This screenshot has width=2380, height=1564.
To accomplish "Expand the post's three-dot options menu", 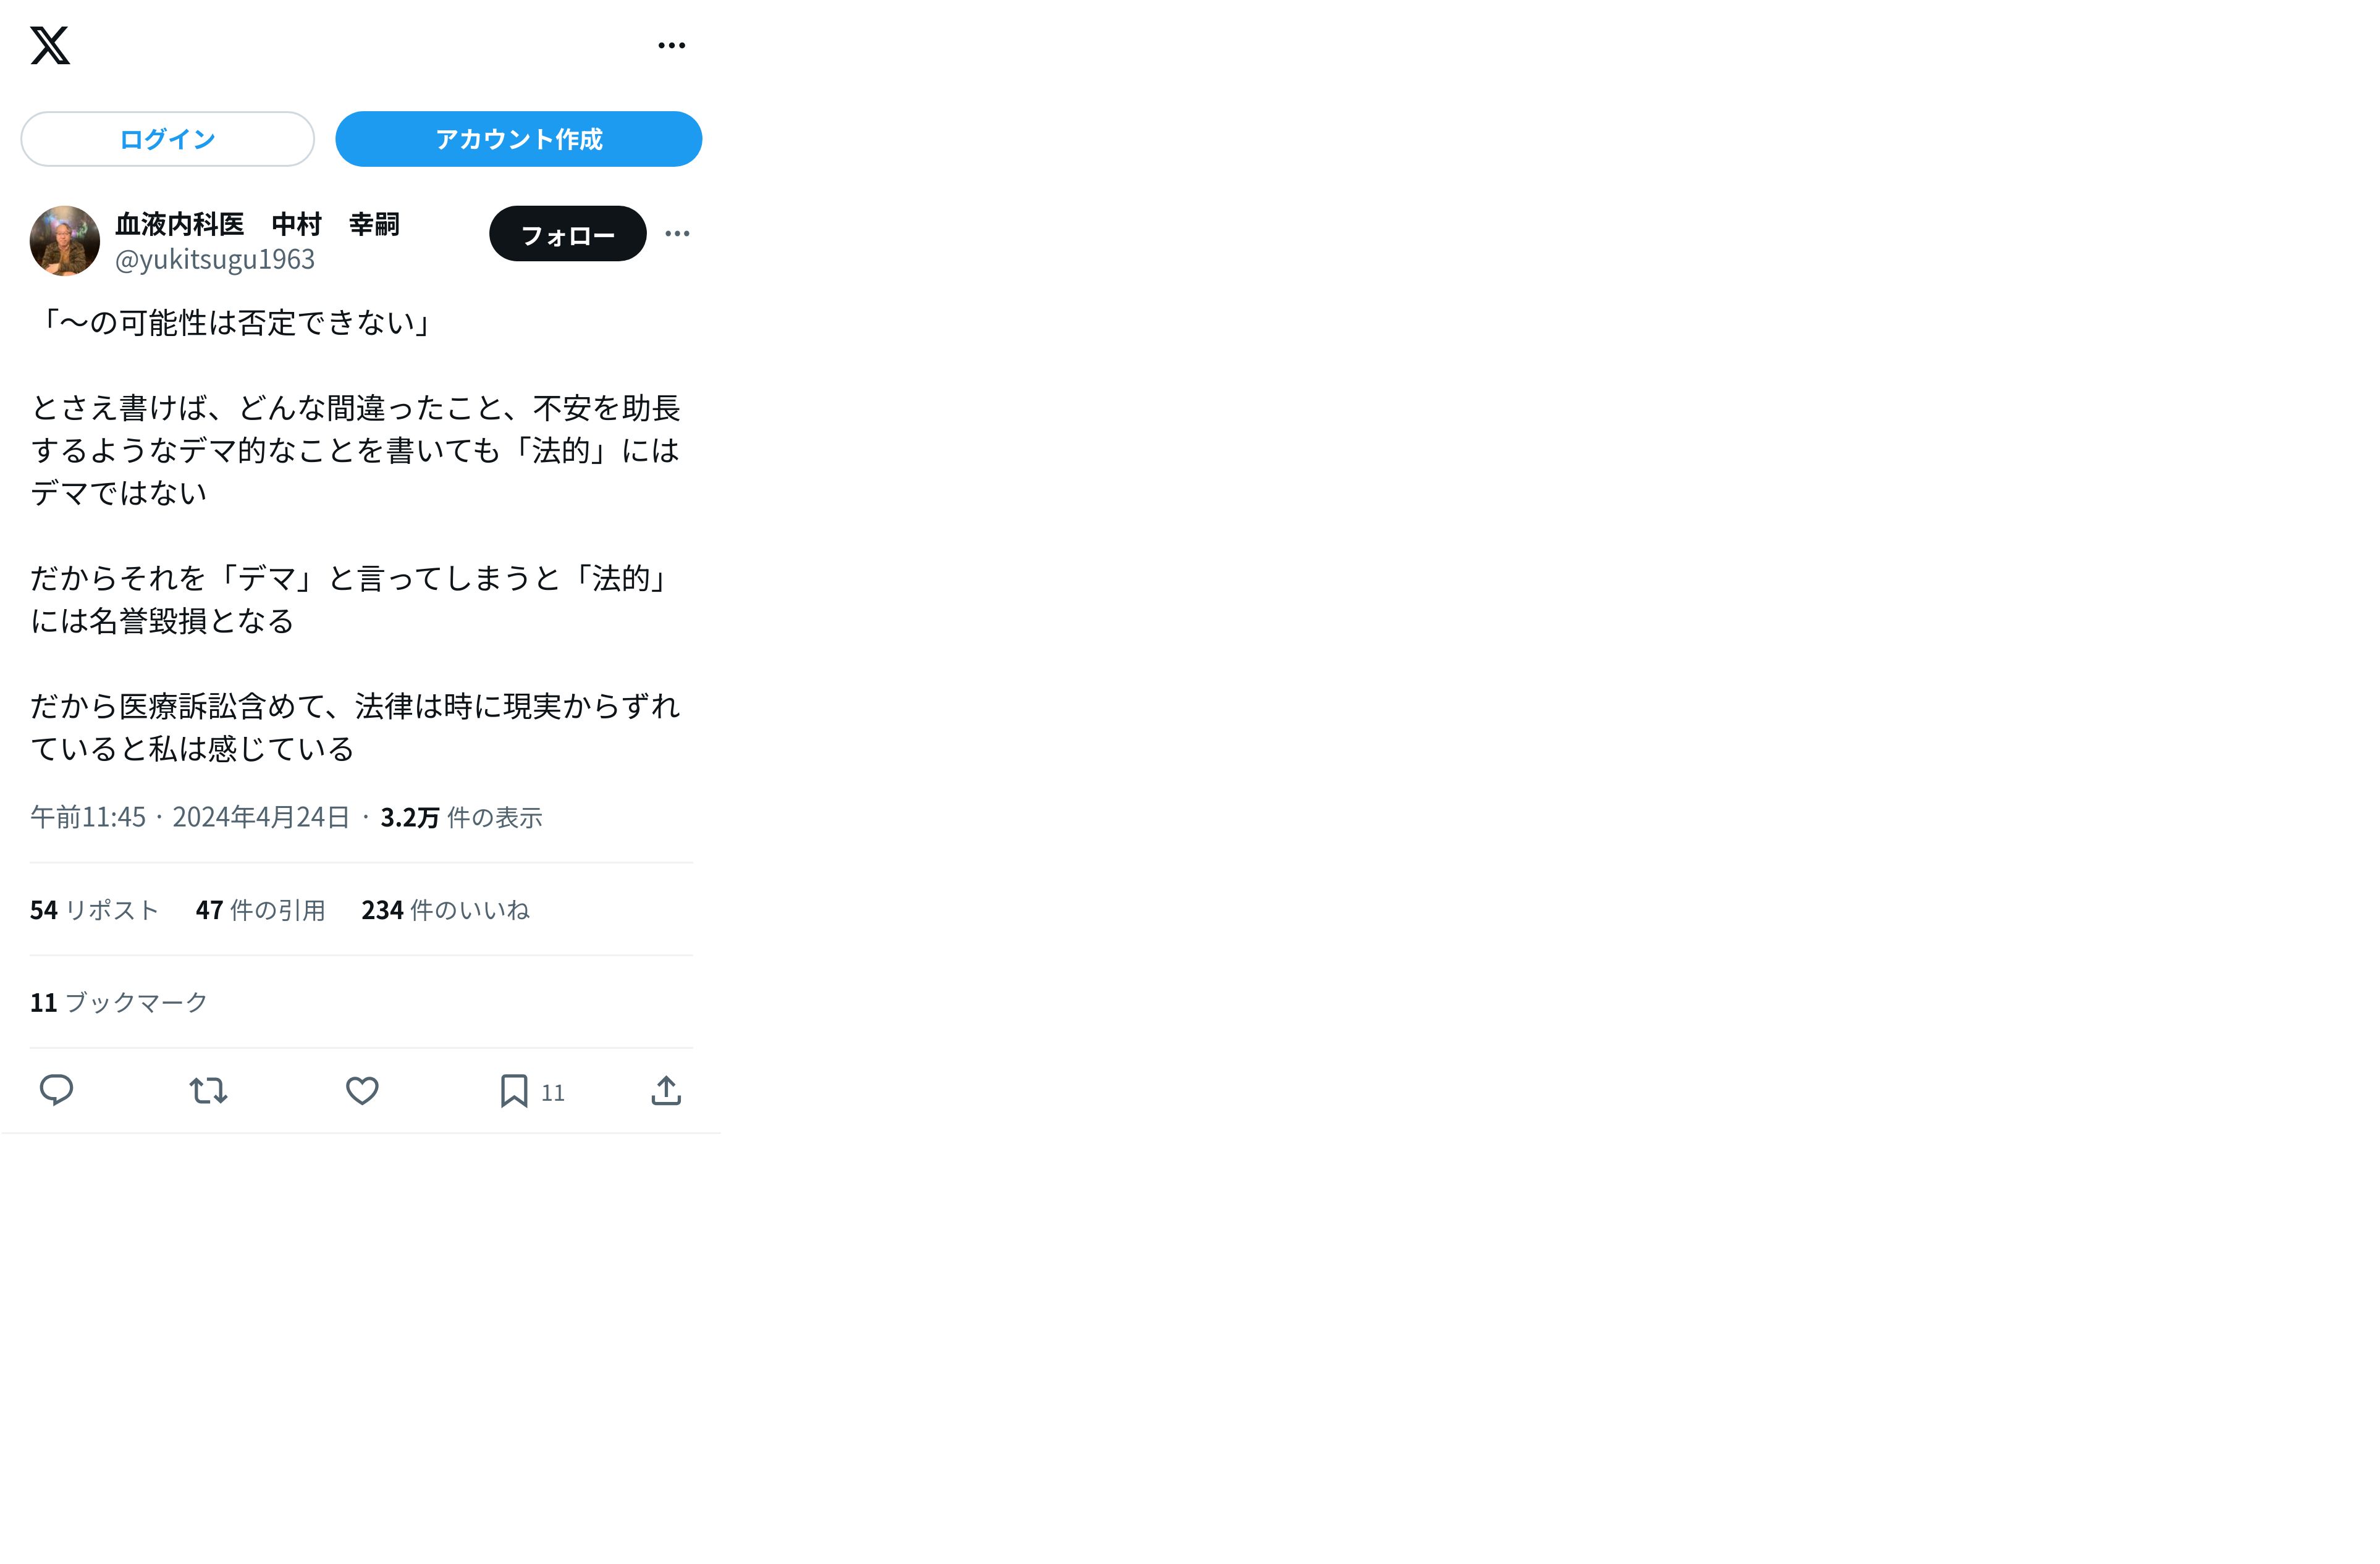I will [678, 234].
